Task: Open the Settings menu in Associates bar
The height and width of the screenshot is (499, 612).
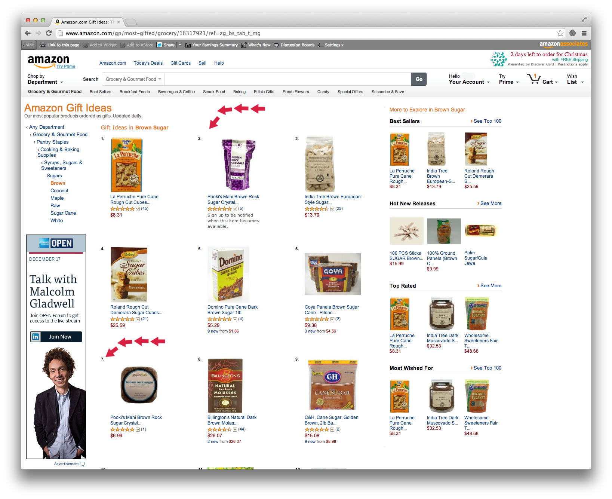Action: [330, 45]
